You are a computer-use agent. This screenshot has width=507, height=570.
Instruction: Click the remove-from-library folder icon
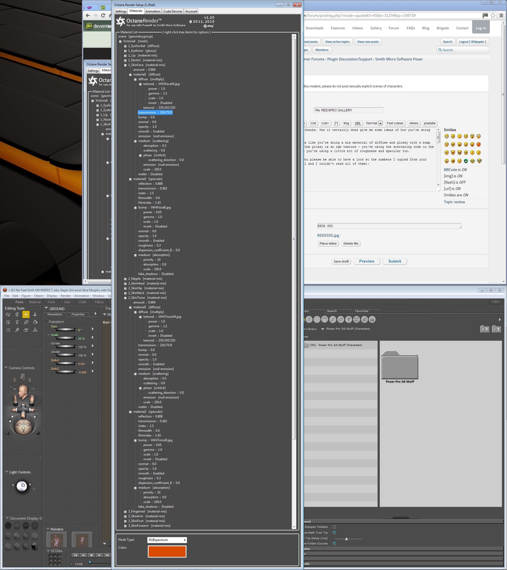[x=496, y=329]
